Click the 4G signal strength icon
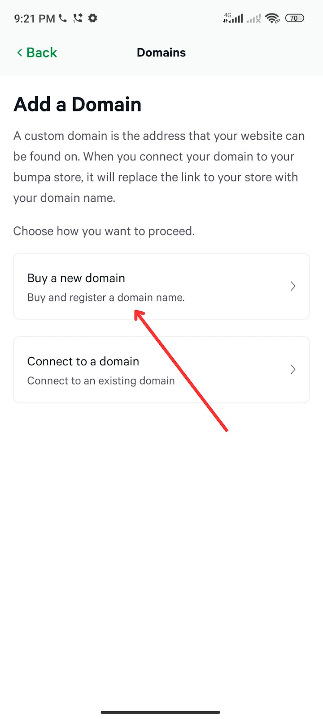Viewport: 323px width, 719px height. (x=233, y=18)
